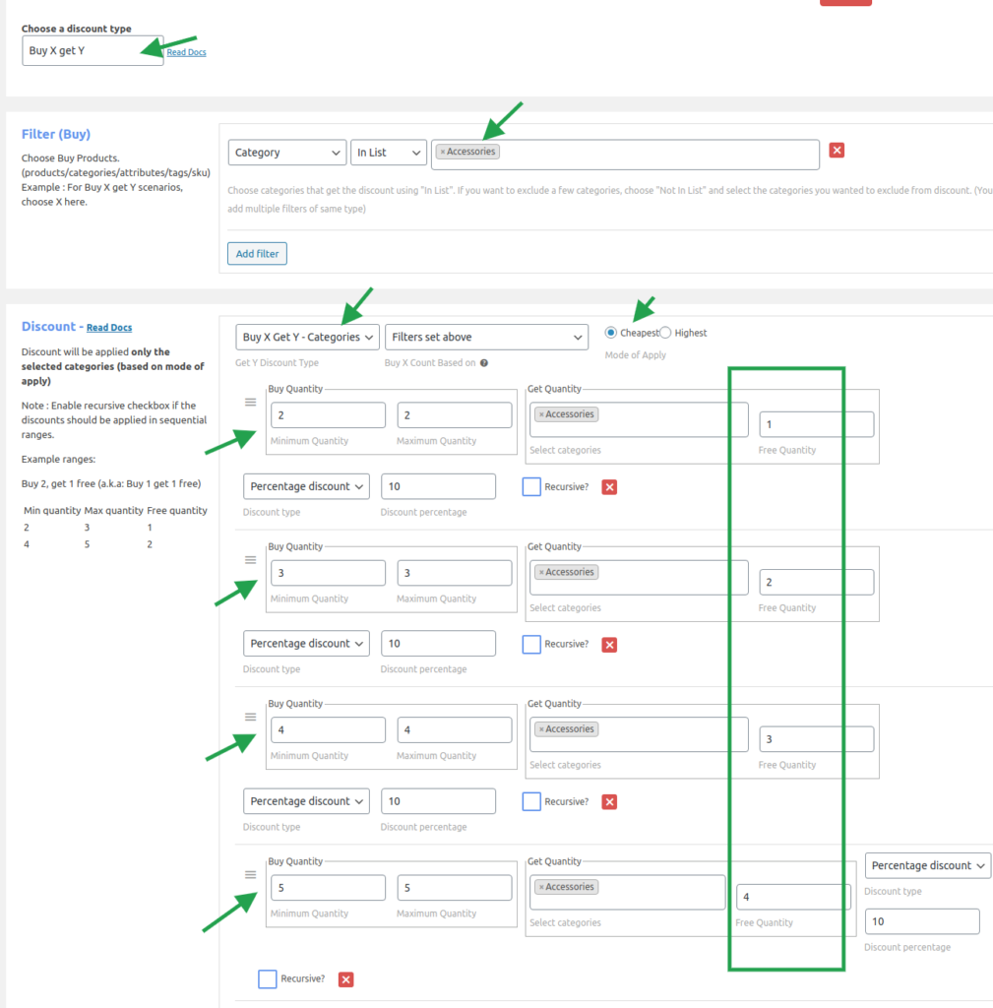The height and width of the screenshot is (1008, 993).
Task: Click the help icon beside Buy X Count Based on
Action: pyautogui.click(x=484, y=363)
